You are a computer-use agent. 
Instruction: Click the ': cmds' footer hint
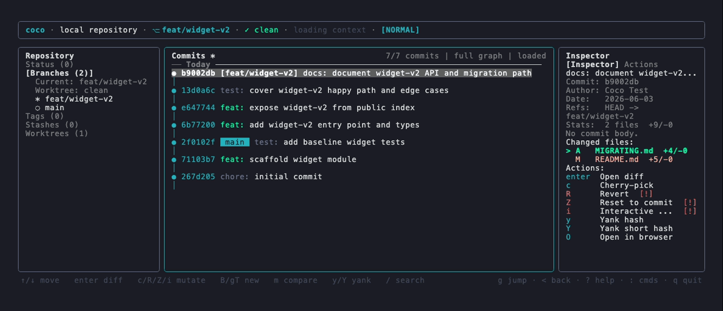[644, 280]
